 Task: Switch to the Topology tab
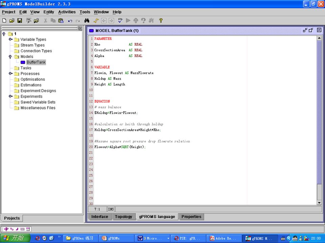(x=124, y=217)
